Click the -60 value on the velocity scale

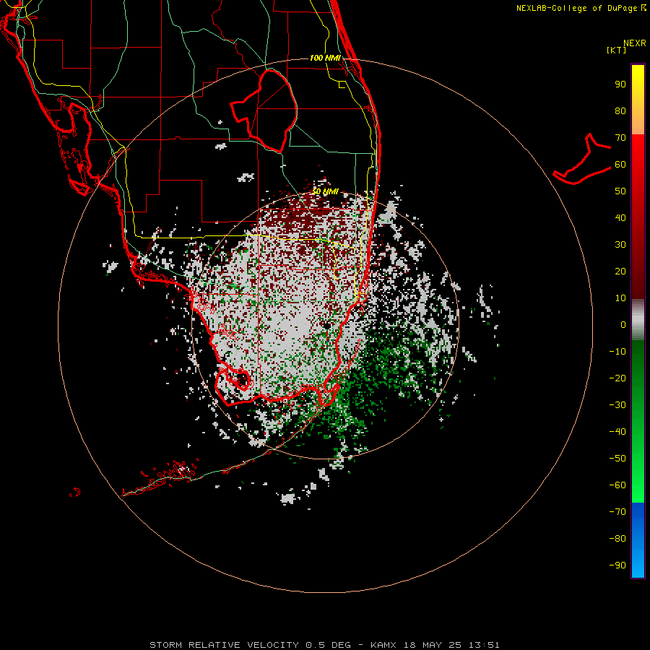[617, 485]
